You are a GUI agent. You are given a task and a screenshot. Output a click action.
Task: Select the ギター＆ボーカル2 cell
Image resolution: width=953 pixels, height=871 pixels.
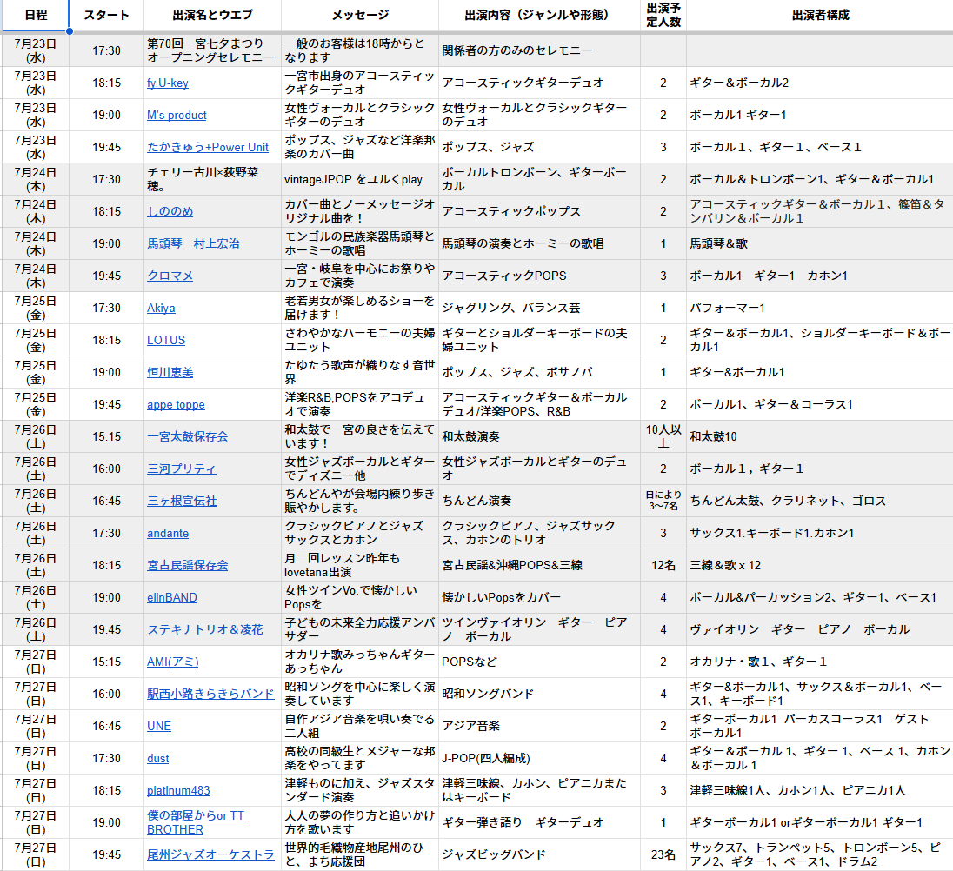pos(820,83)
